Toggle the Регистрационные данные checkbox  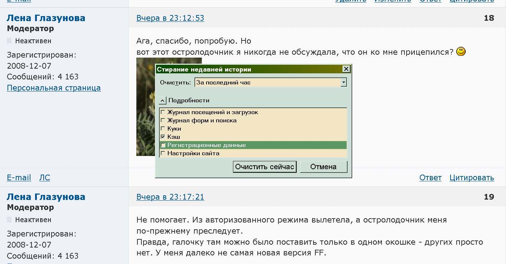[163, 145]
